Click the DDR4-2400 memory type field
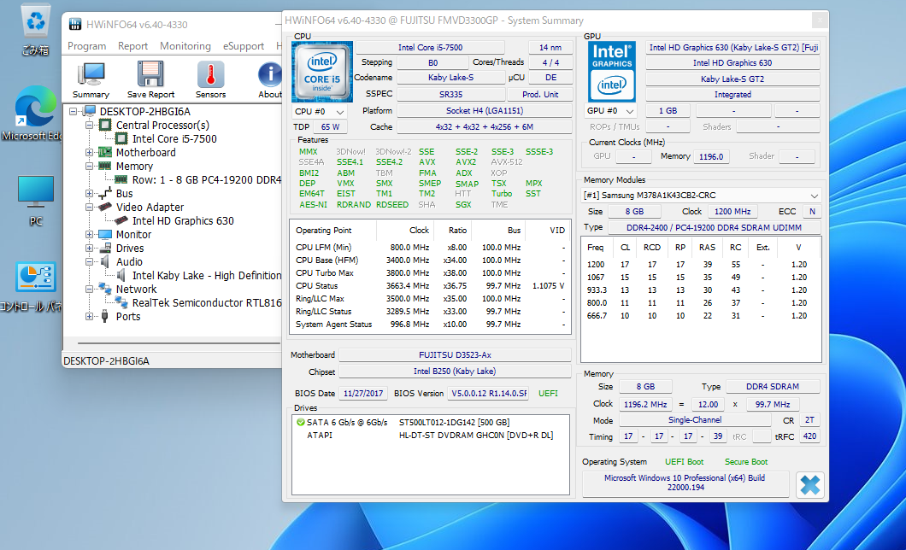The height and width of the screenshot is (550, 906). click(715, 227)
